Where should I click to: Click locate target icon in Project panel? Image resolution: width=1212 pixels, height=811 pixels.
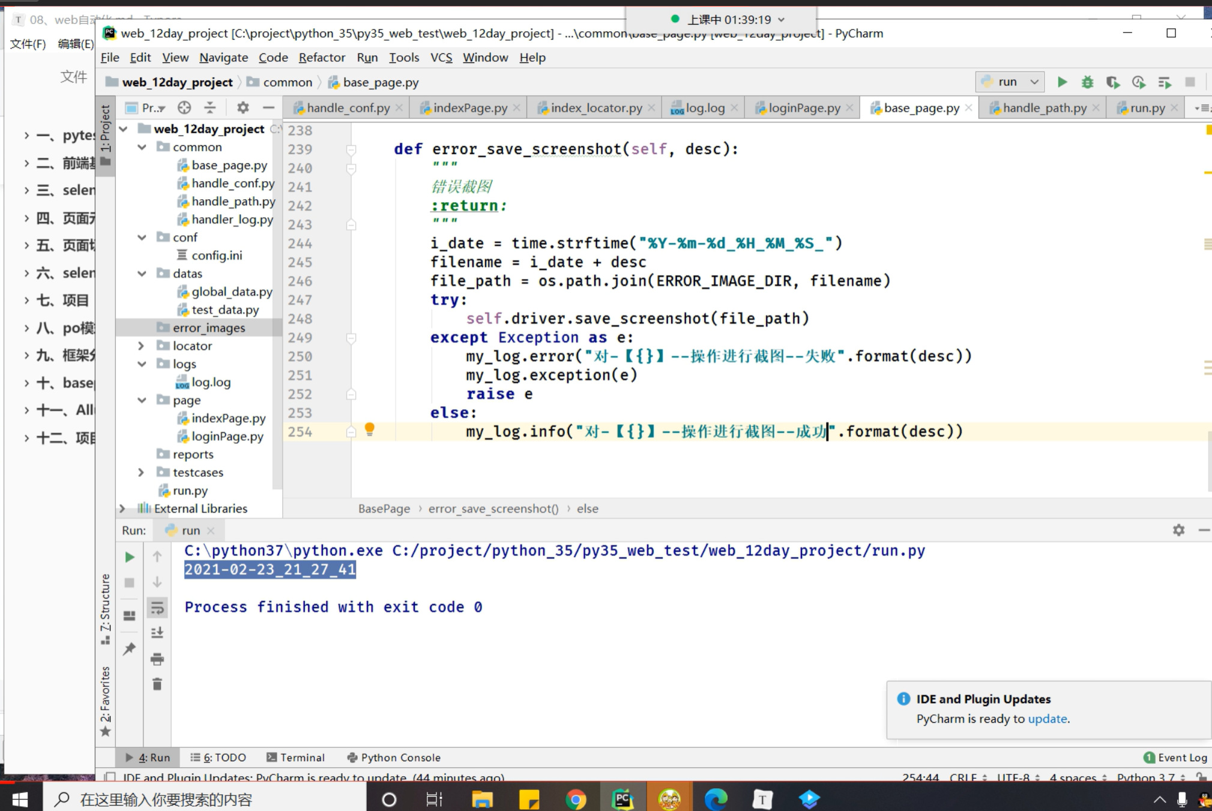click(184, 108)
